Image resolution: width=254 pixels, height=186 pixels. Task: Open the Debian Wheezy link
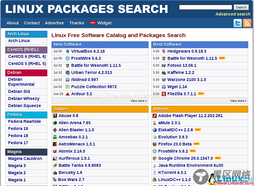pos(24,99)
